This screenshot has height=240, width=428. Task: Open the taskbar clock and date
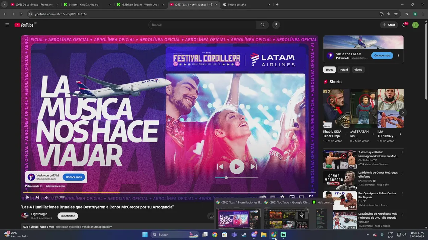coord(417,235)
